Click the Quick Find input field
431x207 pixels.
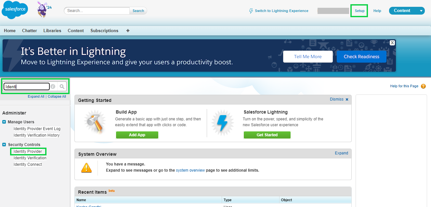(x=26, y=86)
